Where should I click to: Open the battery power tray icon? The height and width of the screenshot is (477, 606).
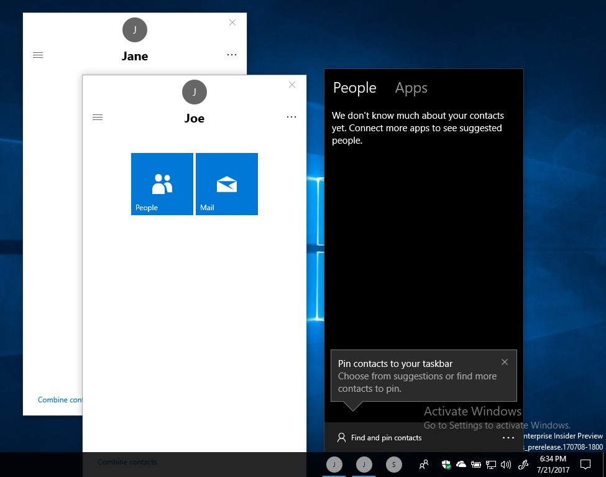click(x=475, y=465)
